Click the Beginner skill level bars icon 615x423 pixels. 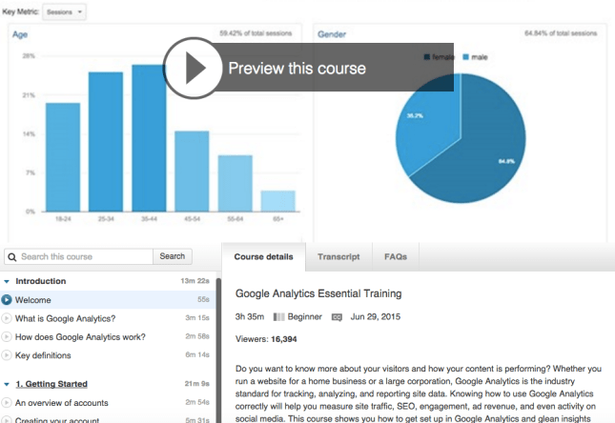(279, 316)
